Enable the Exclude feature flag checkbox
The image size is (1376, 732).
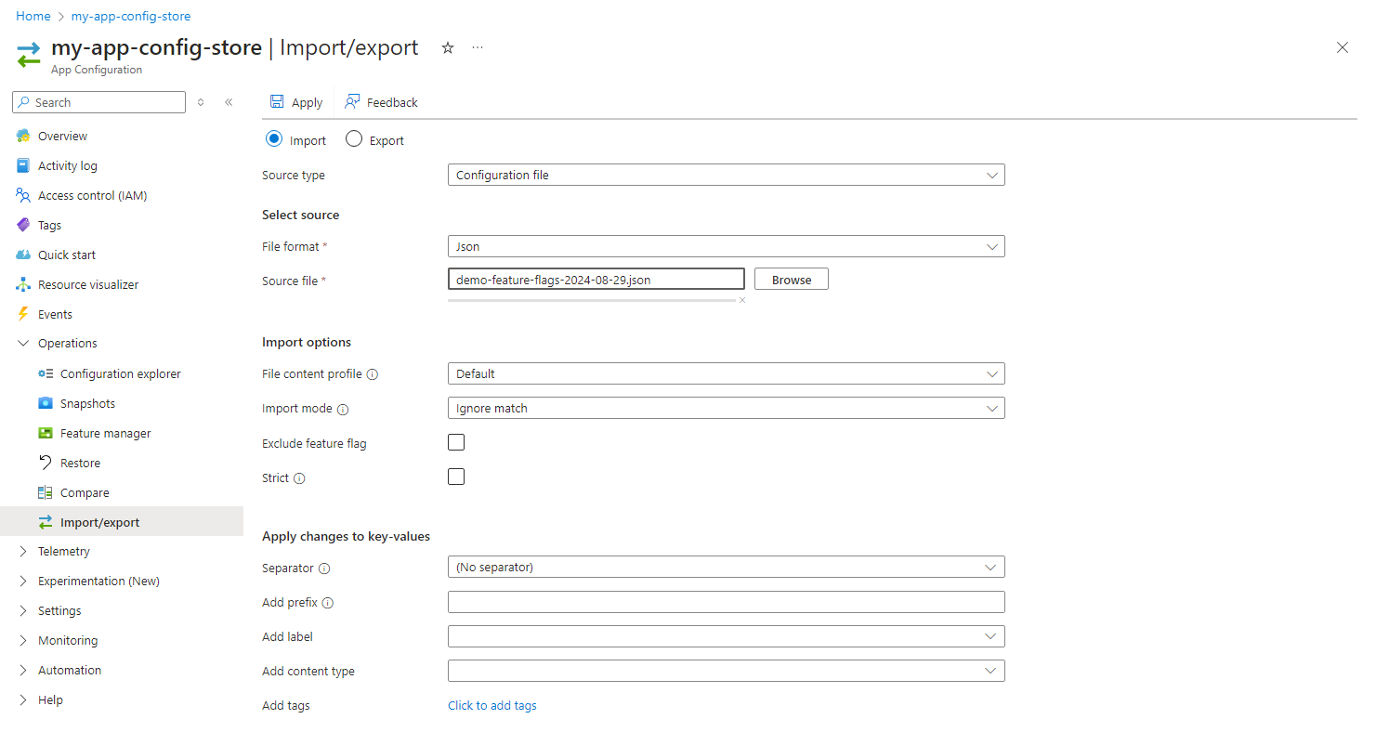pyautogui.click(x=456, y=441)
